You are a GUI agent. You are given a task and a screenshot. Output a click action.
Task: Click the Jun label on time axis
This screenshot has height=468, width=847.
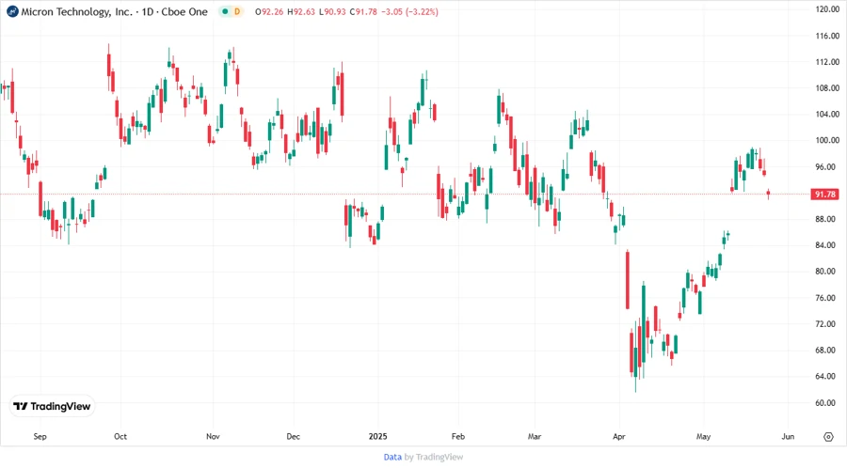click(x=788, y=436)
